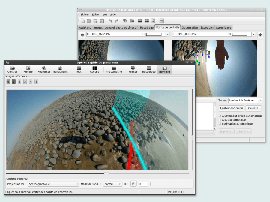Activate the Glisser drag tool
Viewport: 270px width, 202px height.
pos(133,70)
